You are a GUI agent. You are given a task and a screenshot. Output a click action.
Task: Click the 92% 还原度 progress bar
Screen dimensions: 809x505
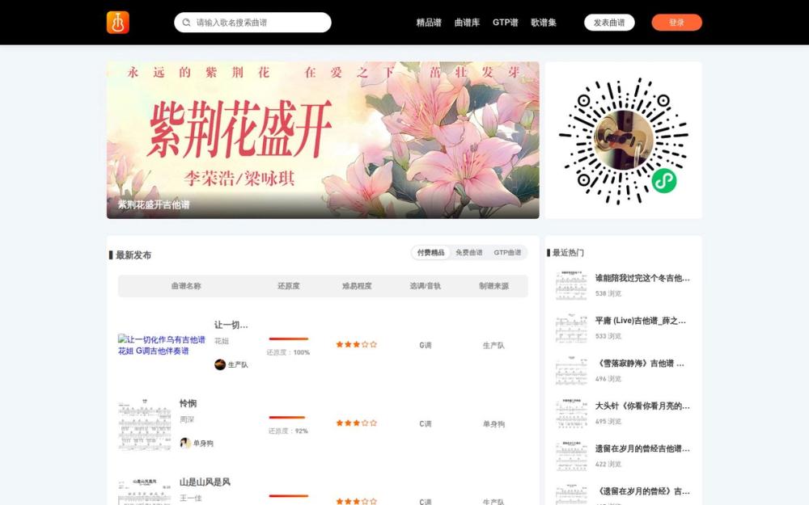click(287, 418)
